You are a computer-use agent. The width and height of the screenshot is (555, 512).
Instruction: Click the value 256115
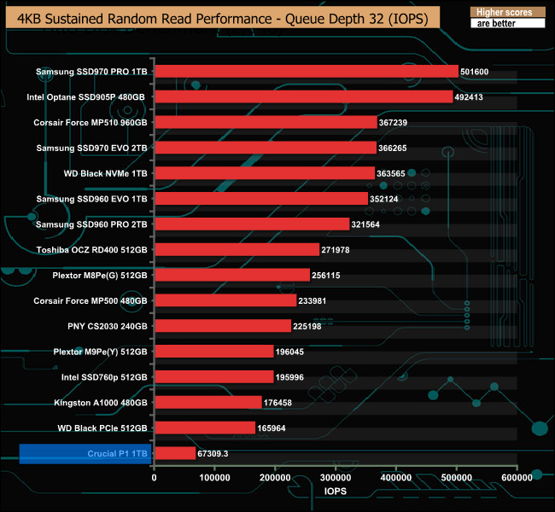tap(325, 276)
